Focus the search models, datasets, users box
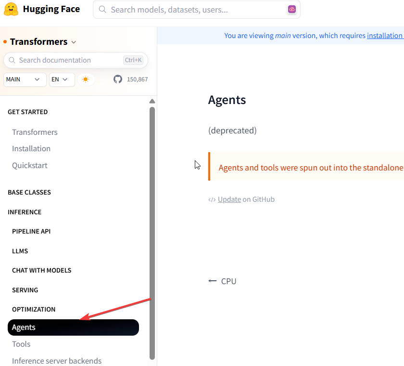This screenshot has height=366, width=404. [x=192, y=10]
